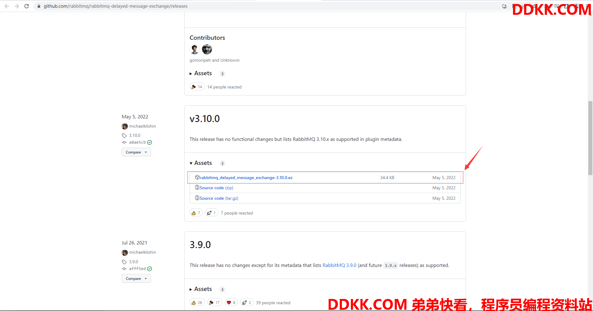The height and width of the screenshot is (311, 593).
Task: Open tag 3.10.0 link
Action: tap(135, 136)
